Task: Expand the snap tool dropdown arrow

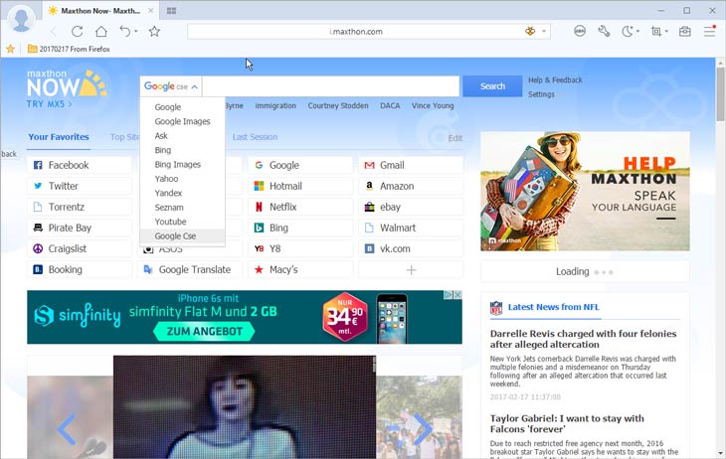Action: pos(666,32)
